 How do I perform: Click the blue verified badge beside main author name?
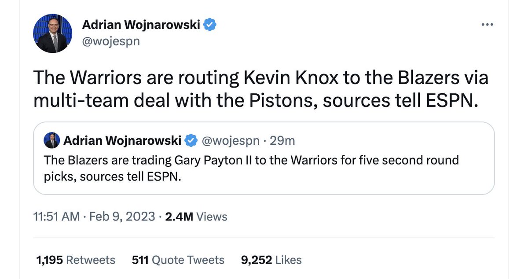(x=210, y=25)
